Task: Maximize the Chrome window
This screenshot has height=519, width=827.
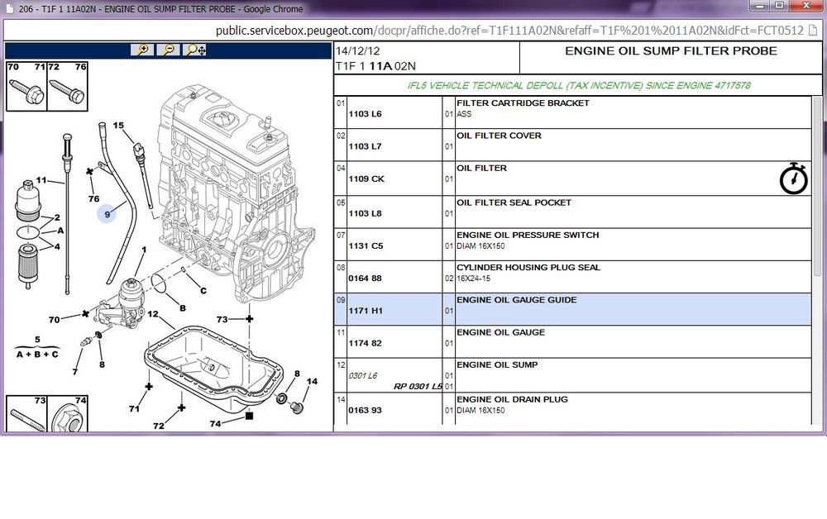Action: coord(780,6)
